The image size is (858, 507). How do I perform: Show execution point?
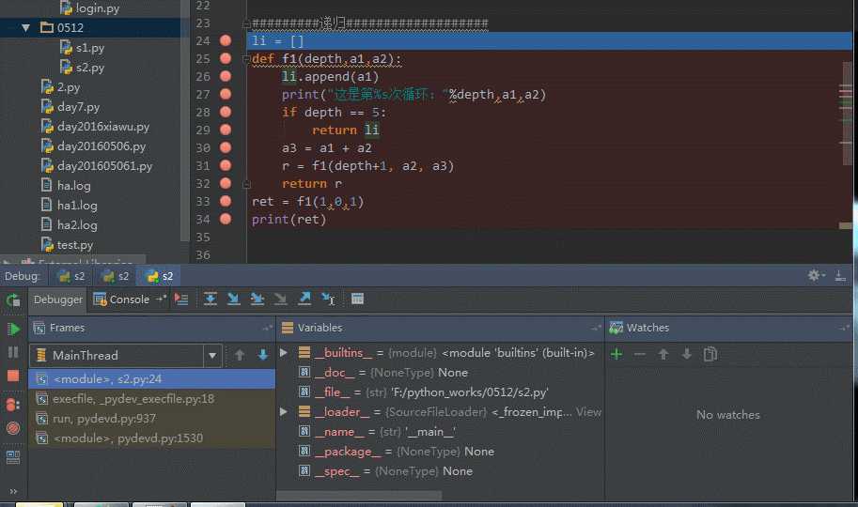181,300
